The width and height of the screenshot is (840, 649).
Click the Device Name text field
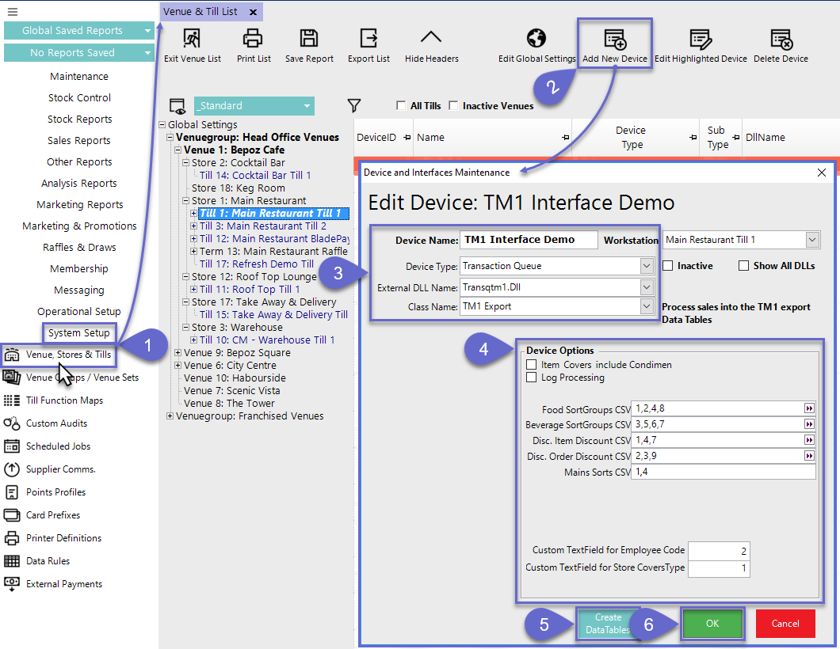529,240
